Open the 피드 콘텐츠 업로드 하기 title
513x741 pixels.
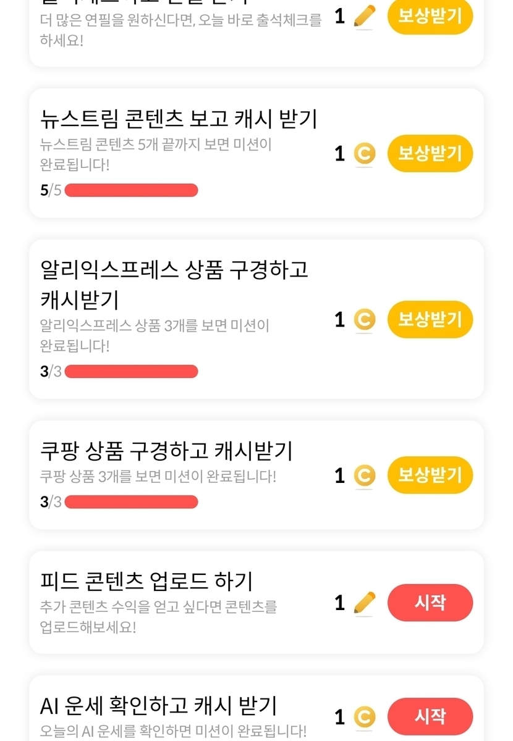[x=146, y=581]
